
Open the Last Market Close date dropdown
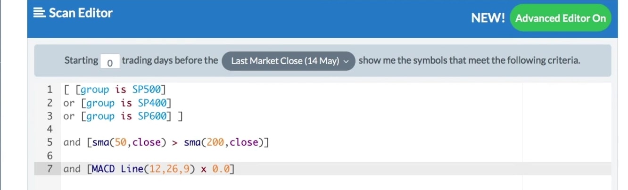[288, 61]
